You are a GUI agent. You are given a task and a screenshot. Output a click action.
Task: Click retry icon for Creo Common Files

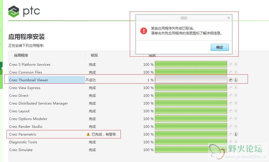[x=231, y=72]
